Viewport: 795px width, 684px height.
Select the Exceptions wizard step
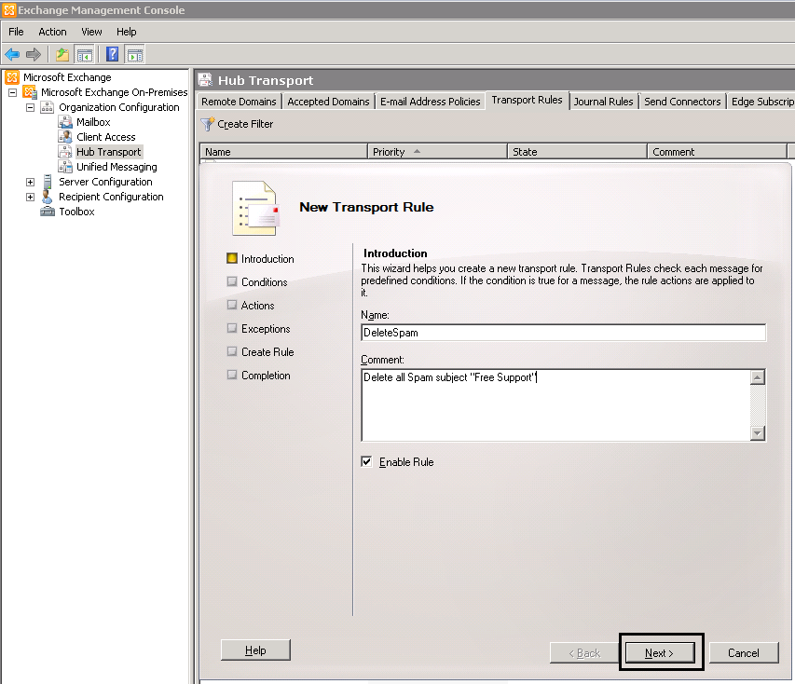coord(258,329)
